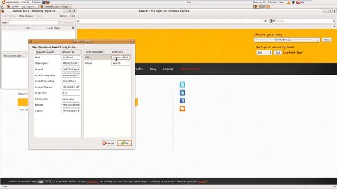Image resolution: width=337 pixels, height=189 pixels.
Task: Open the System menu
Action: [36, 2]
